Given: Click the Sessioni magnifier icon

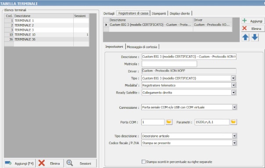Looking at the screenshot, I should [69, 163].
